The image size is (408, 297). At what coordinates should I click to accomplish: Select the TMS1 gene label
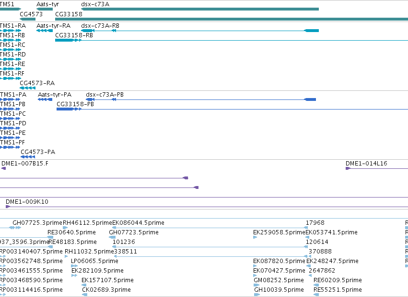click(7, 4)
